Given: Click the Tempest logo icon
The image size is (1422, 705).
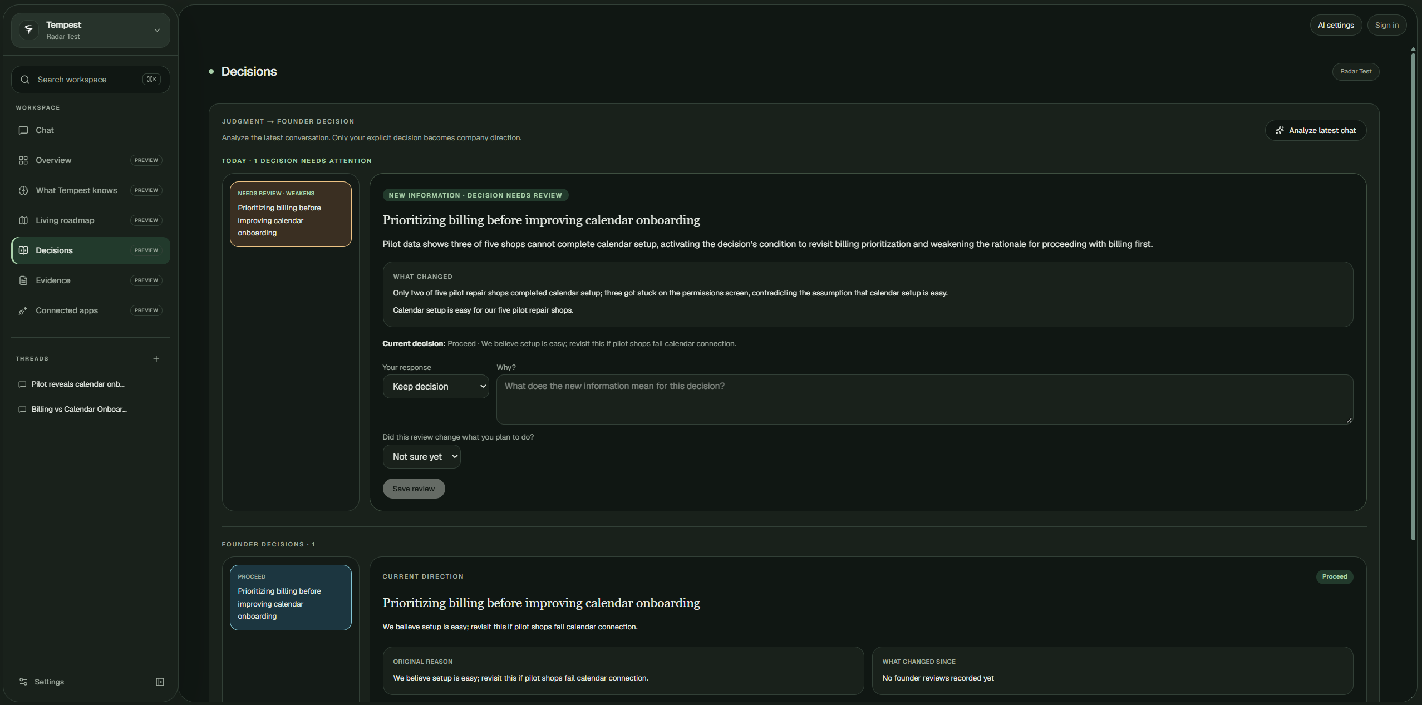Looking at the screenshot, I should click(x=29, y=30).
